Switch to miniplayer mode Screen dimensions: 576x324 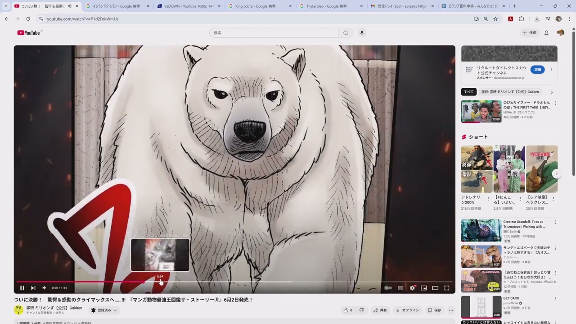point(423,288)
